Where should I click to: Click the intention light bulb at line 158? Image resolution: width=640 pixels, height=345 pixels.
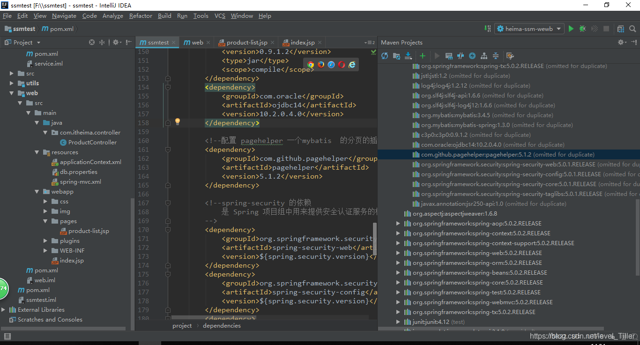pyautogui.click(x=178, y=122)
